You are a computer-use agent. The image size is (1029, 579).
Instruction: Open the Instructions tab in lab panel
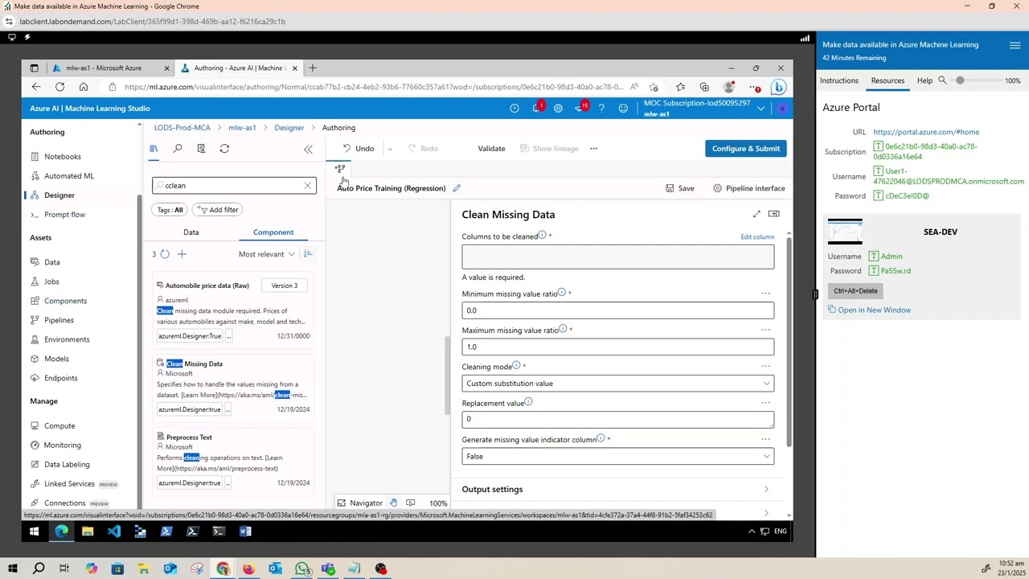coord(838,80)
